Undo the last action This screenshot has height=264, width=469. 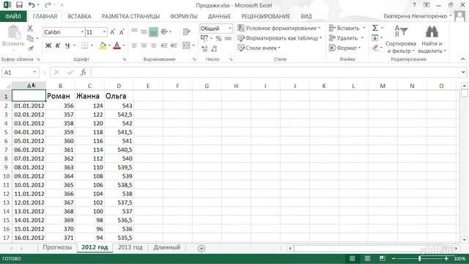pos(31,5)
